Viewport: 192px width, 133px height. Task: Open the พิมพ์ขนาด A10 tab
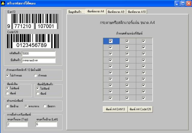(137, 12)
